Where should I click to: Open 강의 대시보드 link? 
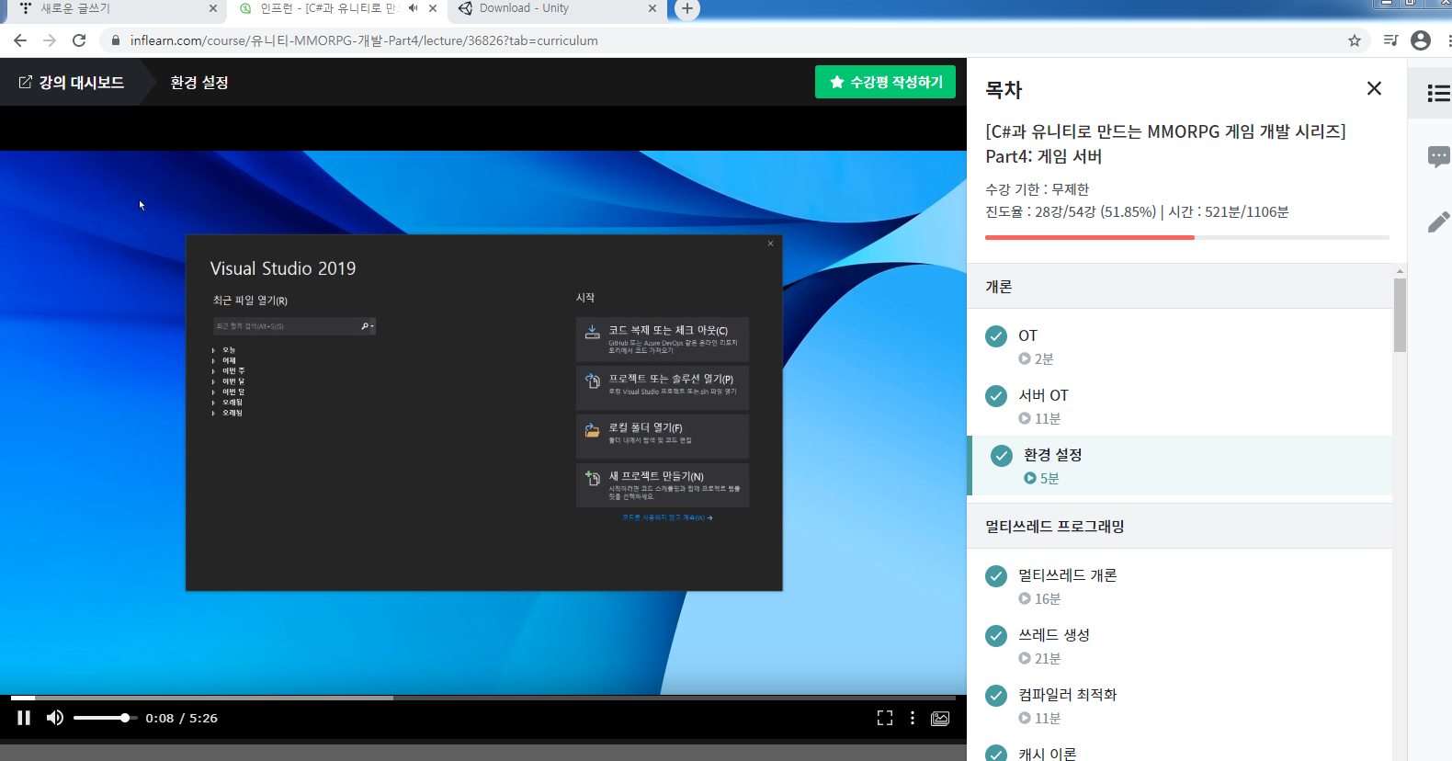coord(72,82)
